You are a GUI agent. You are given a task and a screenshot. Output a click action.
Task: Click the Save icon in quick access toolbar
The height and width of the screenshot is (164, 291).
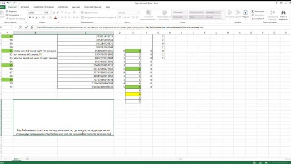tap(4, 3)
